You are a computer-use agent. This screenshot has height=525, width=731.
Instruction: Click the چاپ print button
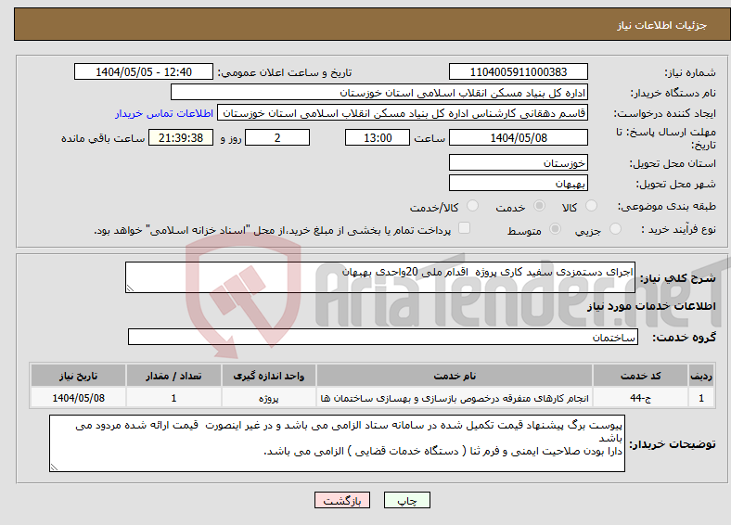pyautogui.click(x=407, y=500)
